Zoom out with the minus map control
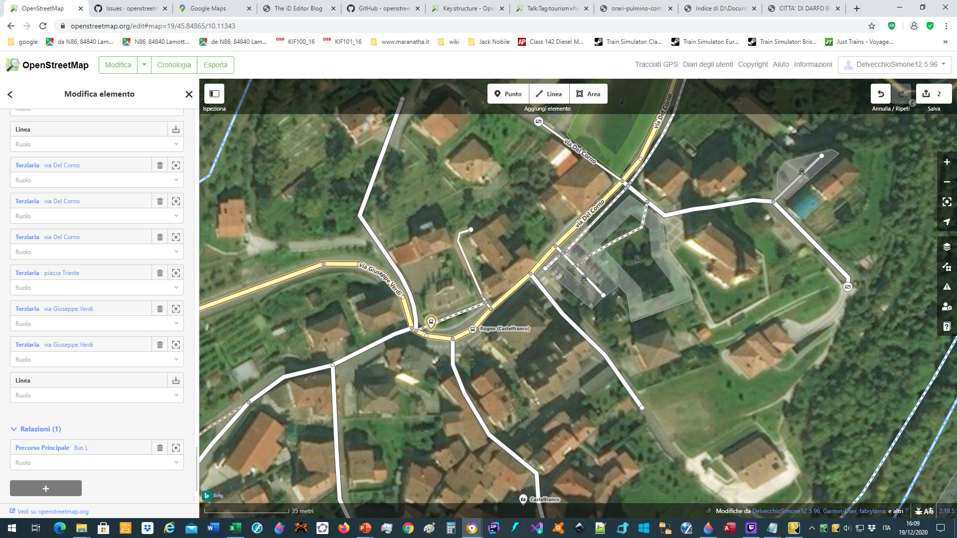 coord(947,182)
